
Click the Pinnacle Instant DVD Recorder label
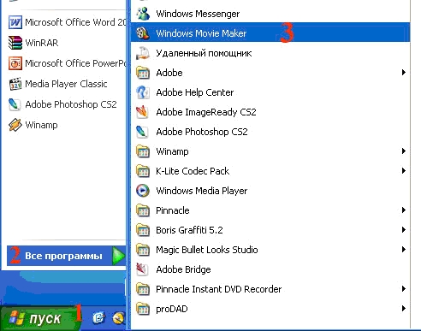click(218, 289)
